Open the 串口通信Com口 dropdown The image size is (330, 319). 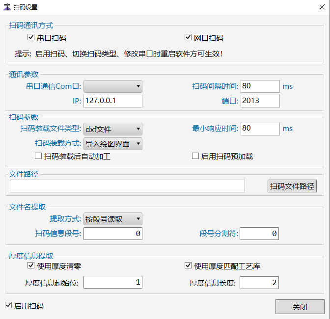[112, 87]
